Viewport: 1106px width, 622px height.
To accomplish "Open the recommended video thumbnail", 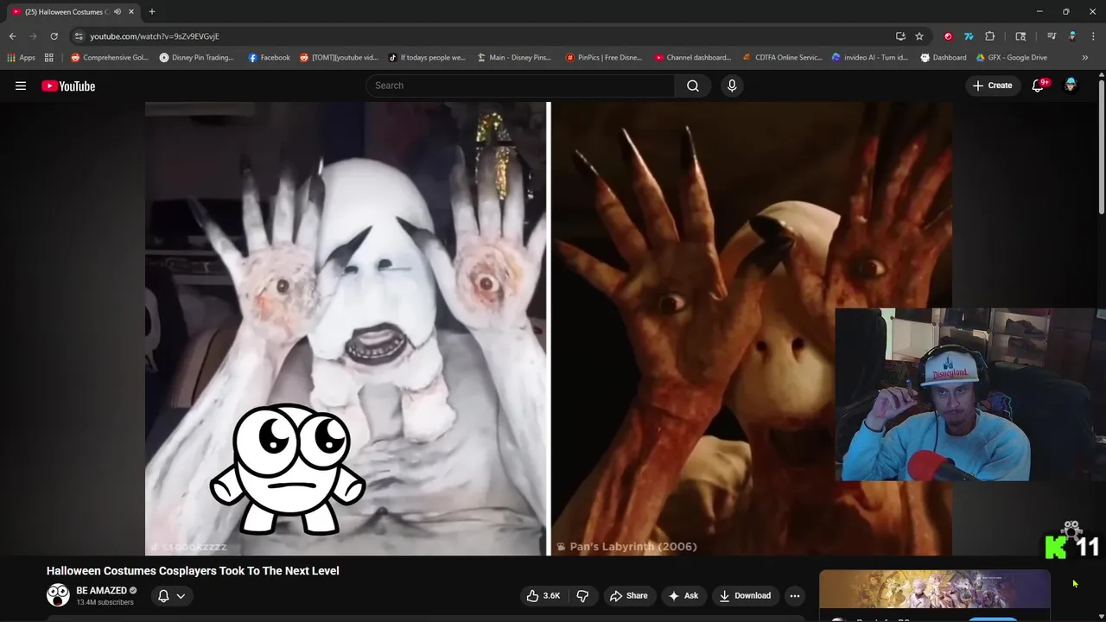I will (934, 589).
